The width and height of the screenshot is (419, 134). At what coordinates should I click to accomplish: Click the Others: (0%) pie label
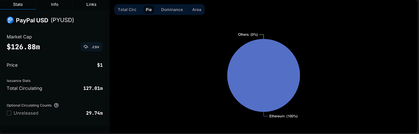(248, 35)
